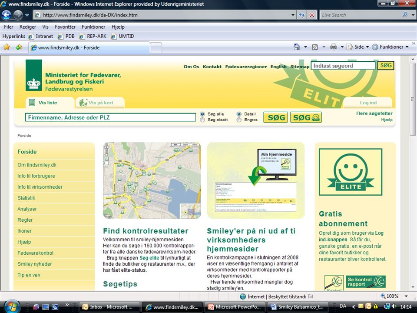The width and height of the screenshot is (417, 313).
Task: Click the red Stop loading icon
Action: click(x=312, y=15)
